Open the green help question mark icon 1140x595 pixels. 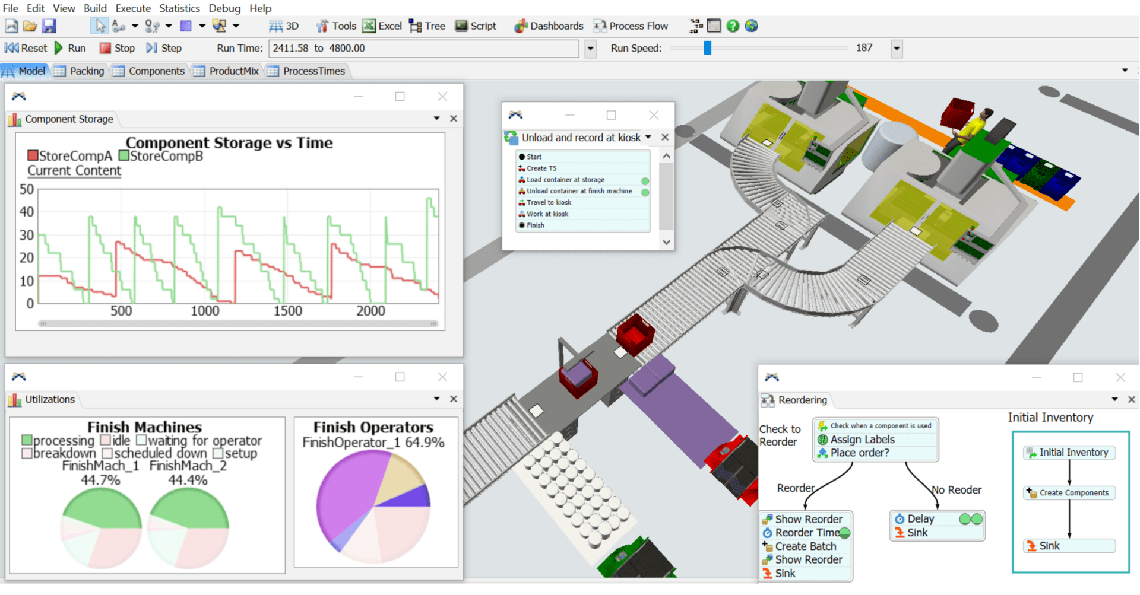click(x=733, y=26)
